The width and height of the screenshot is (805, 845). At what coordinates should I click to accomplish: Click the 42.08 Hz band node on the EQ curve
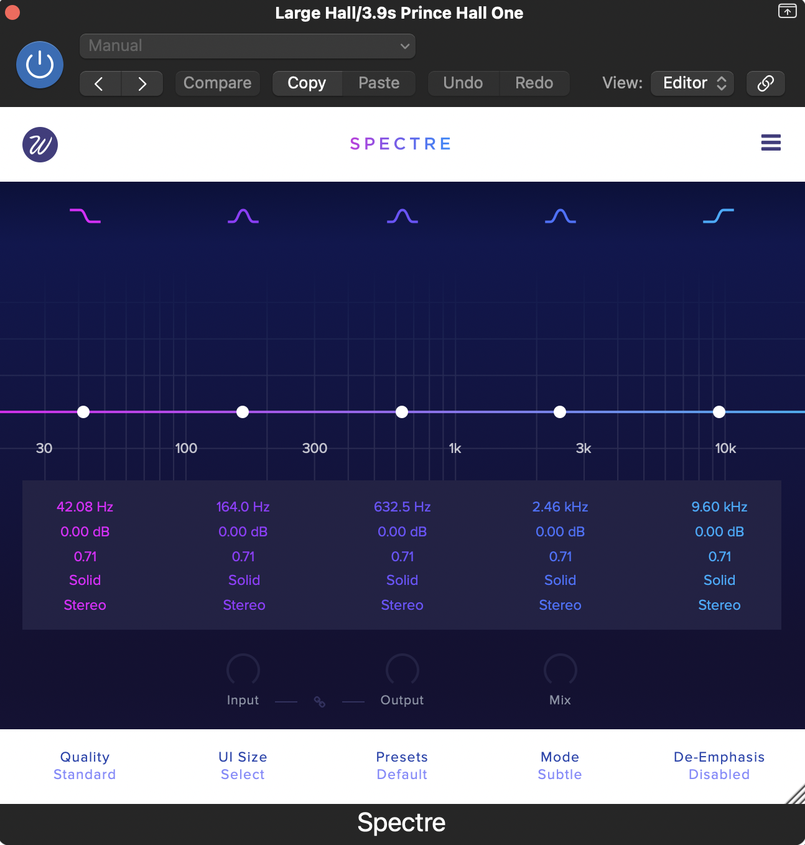(x=83, y=412)
